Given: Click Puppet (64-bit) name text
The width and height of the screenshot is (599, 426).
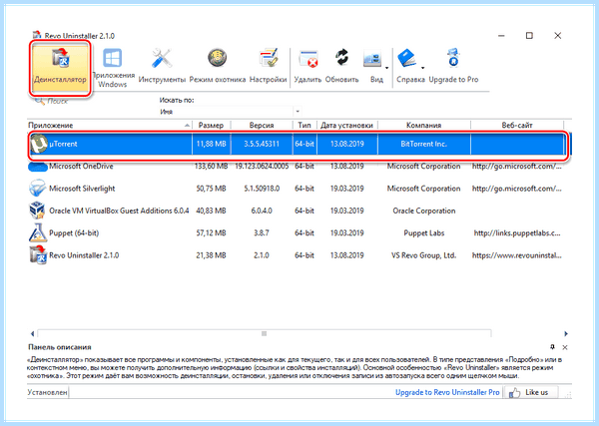Looking at the screenshot, I should point(74,233).
